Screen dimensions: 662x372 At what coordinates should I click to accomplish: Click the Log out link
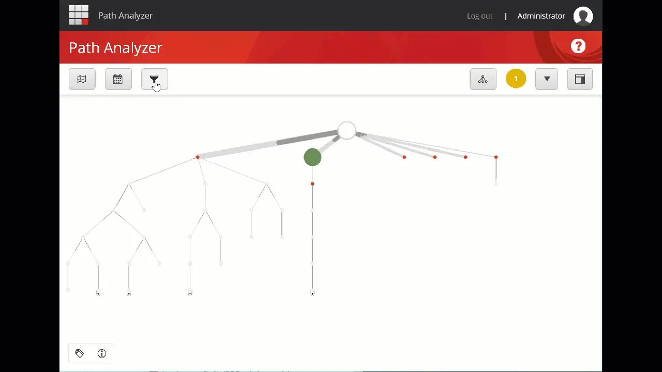479,16
